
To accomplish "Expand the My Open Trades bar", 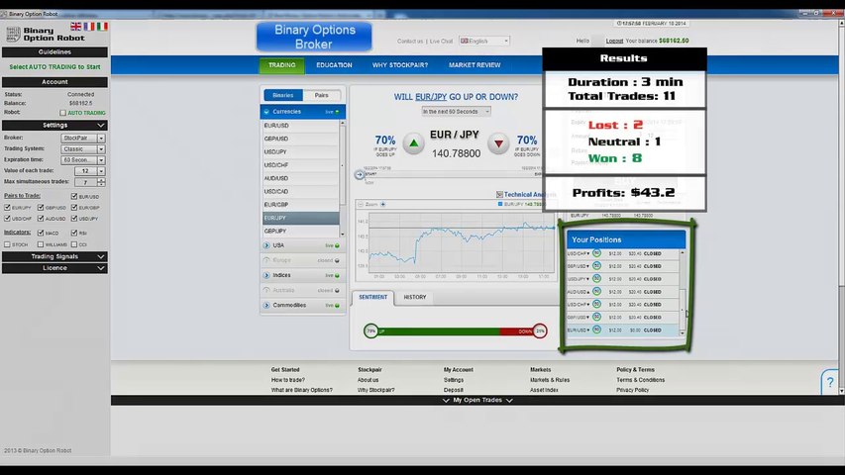I will (477, 400).
